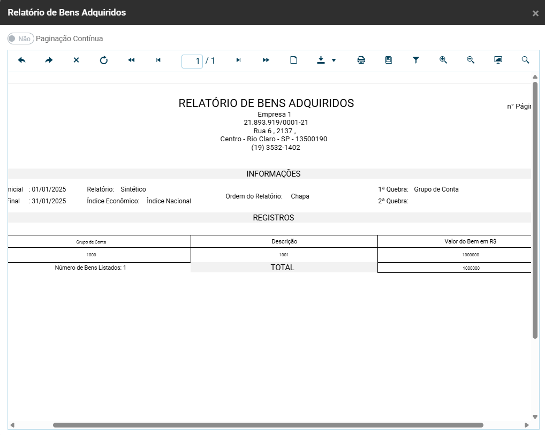
Task: Toggle full screen monitor icon
Action: [x=498, y=60]
